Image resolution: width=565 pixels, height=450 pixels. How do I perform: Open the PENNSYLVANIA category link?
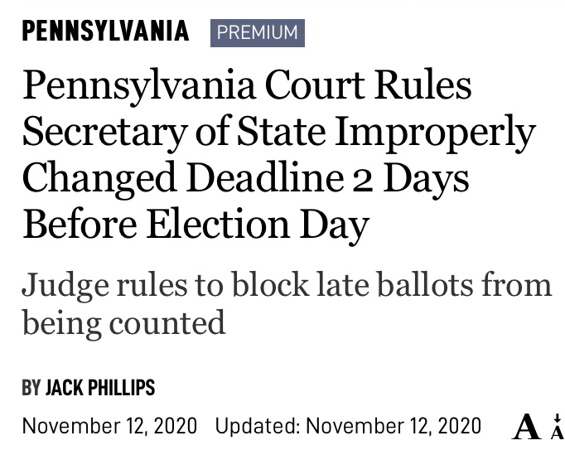[x=105, y=31]
